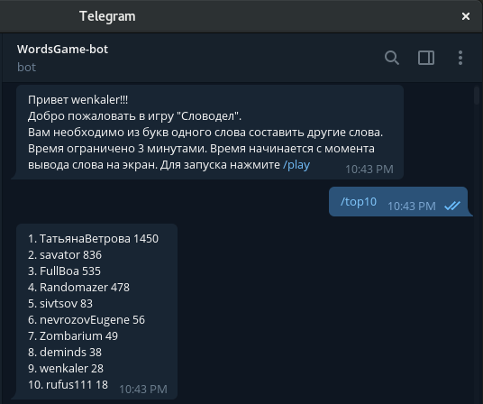483x404 pixels.
Task: Click the top-ten leaderboard message bubble
Action: (96, 311)
